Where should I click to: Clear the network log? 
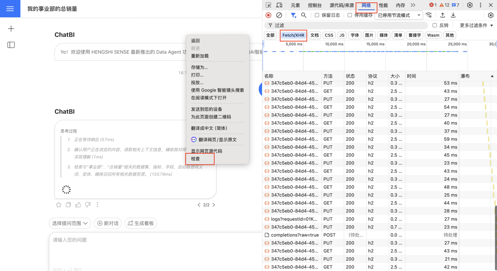click(279, 15)
